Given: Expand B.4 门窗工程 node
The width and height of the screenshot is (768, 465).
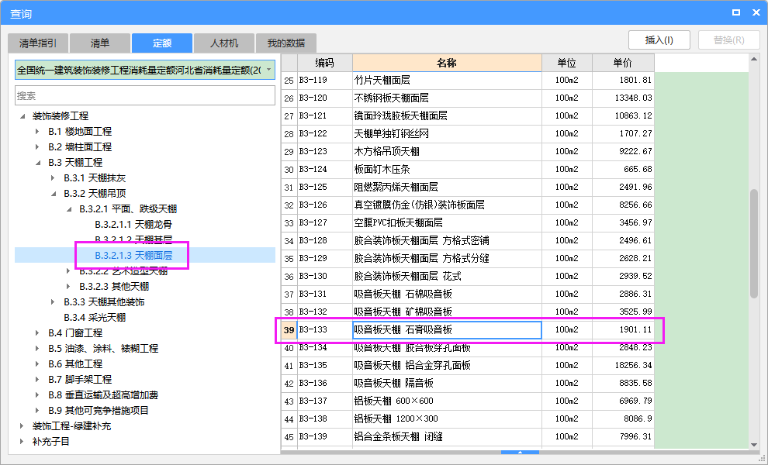Looking at the screenshot, I should (37, 332).
